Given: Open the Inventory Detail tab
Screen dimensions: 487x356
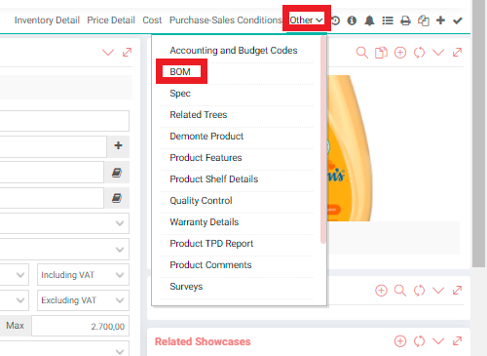Looking at the screenshot, I should [47, 20].
